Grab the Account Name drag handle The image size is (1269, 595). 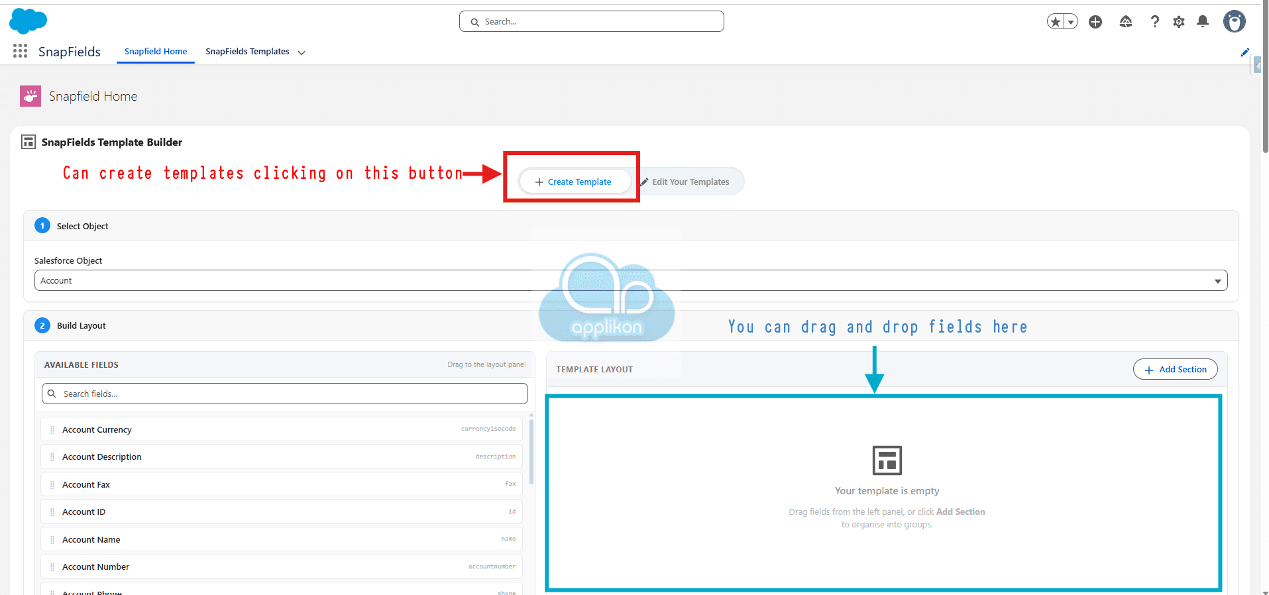pos(52,539)
